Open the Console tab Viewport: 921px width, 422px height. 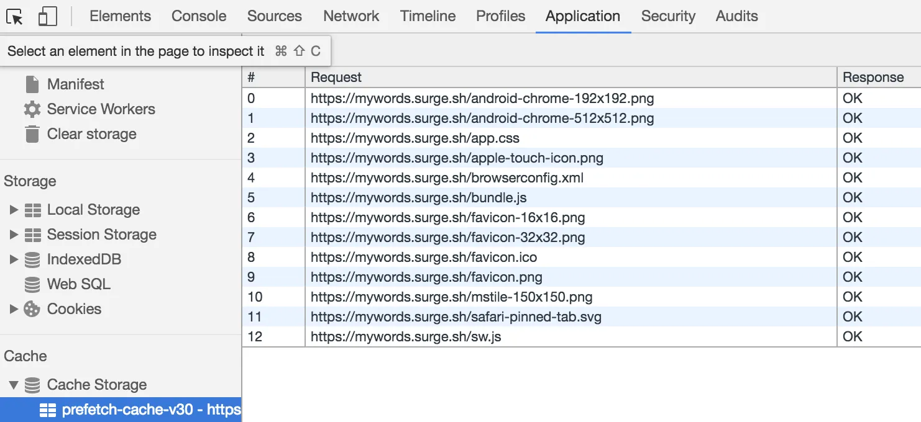point(199,16)
